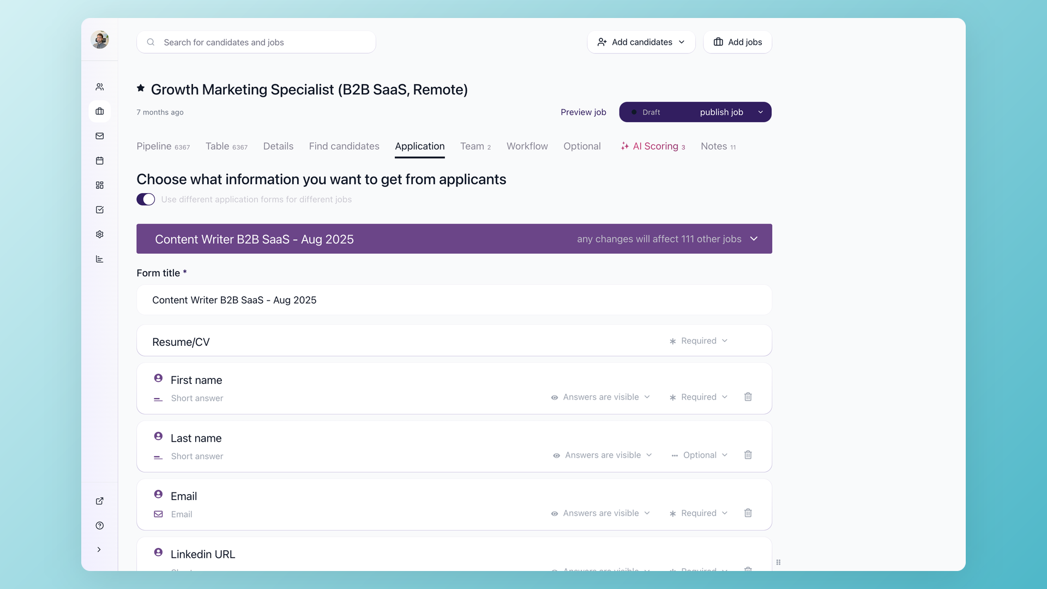Click the Resume/CV field label

pos(181,342)
